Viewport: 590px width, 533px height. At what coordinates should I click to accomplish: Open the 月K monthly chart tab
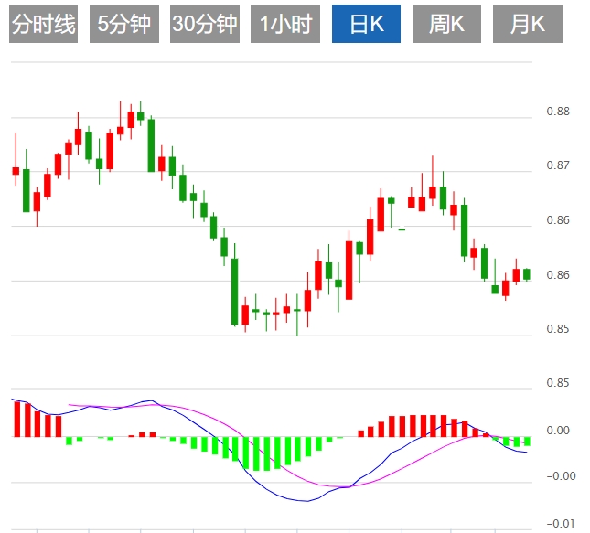[x=528, y=24]
